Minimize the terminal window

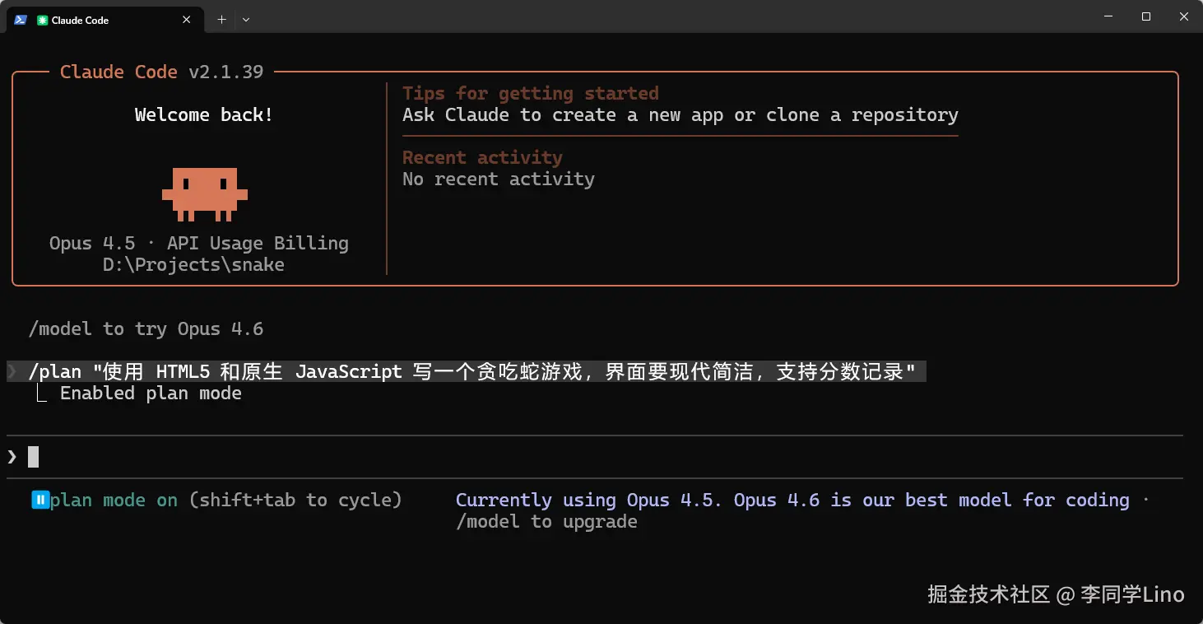[x=1108, y=16]
